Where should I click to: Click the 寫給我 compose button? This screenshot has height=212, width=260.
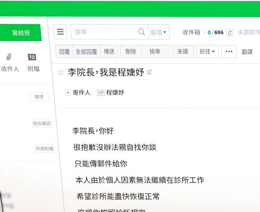(21, 33)
